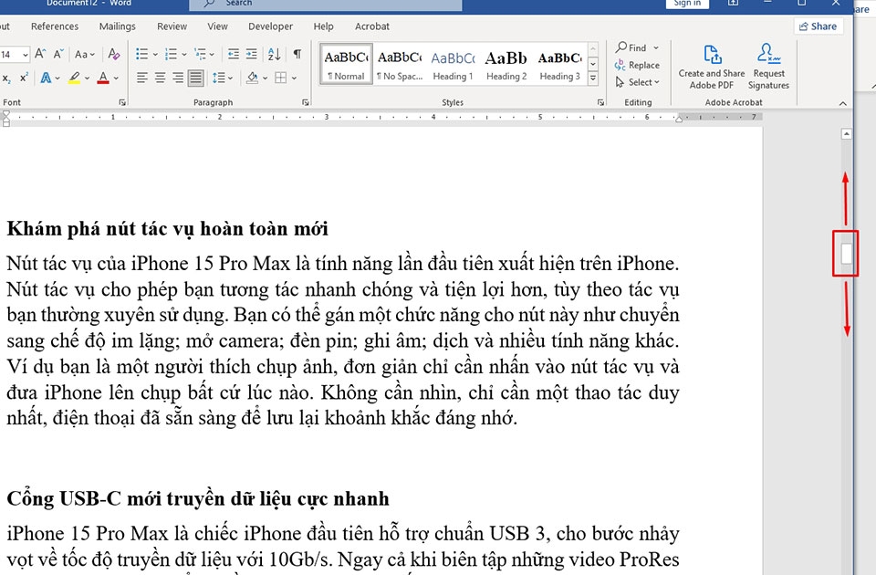Click Create and Share Adobe PDF
The width and height of the screenshot is (876, 575).
click(712, 66)
